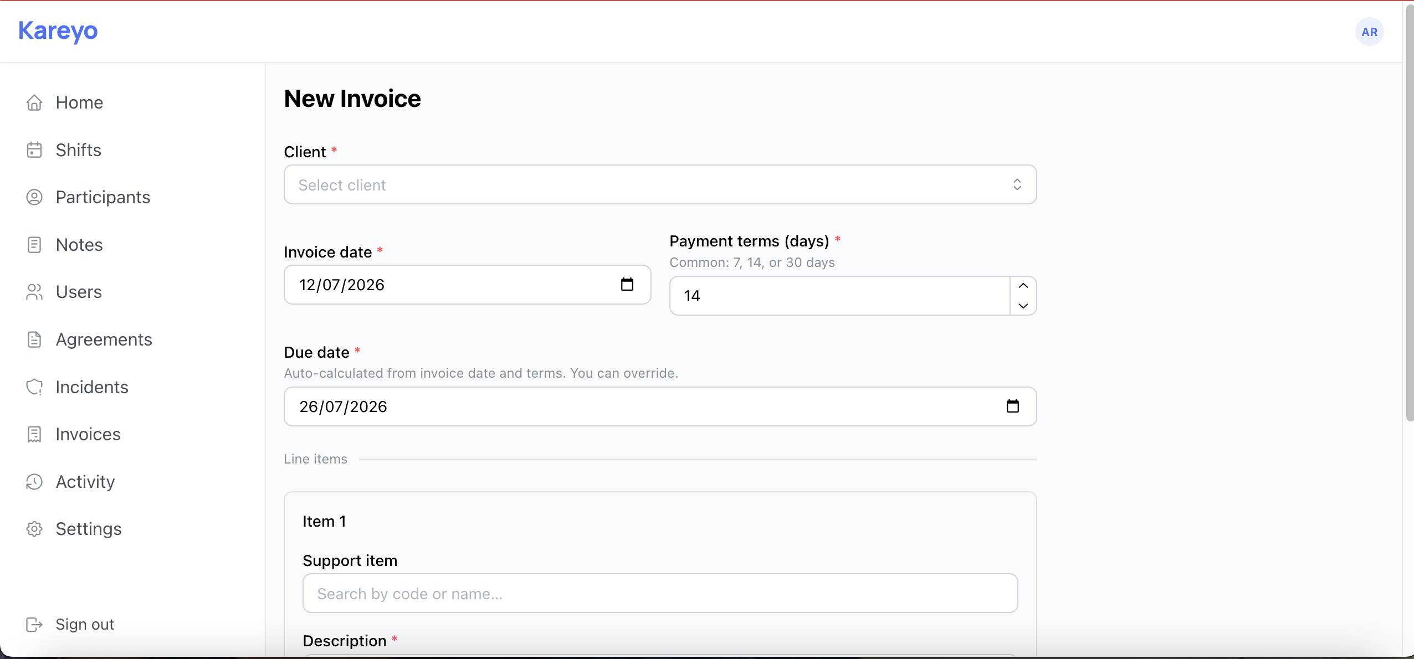
Task: Sign out of the account
Action: coord(85,624)
